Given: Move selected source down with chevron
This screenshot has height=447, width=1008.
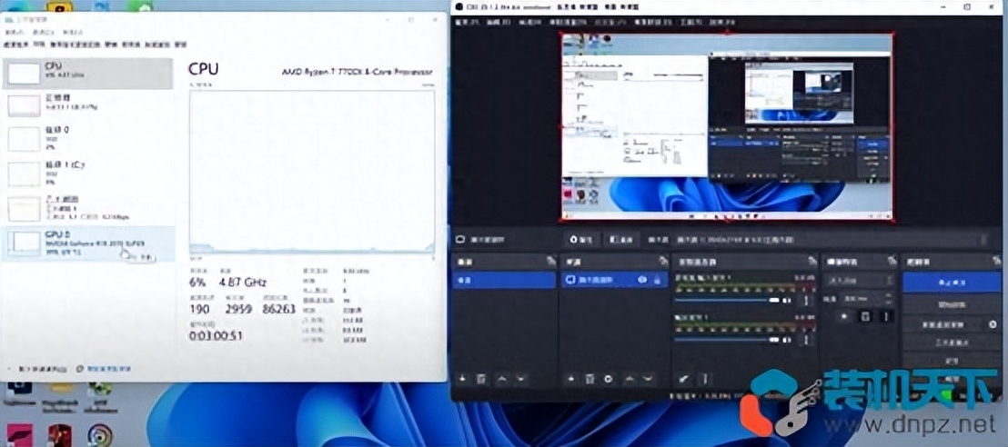Looking at the screenshot, I should tap(649, 379).
